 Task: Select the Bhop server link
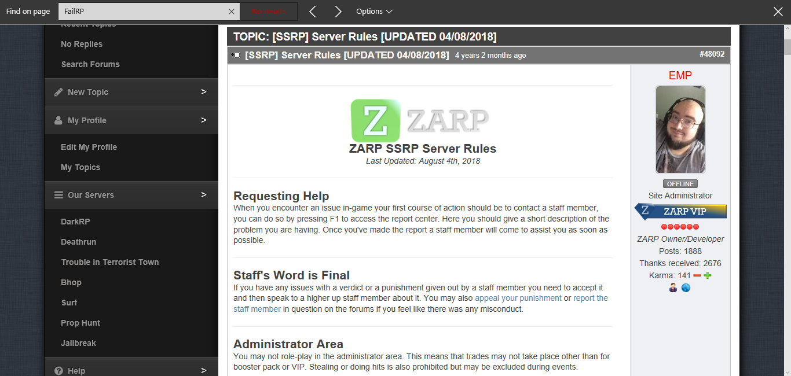click(71, 282)
